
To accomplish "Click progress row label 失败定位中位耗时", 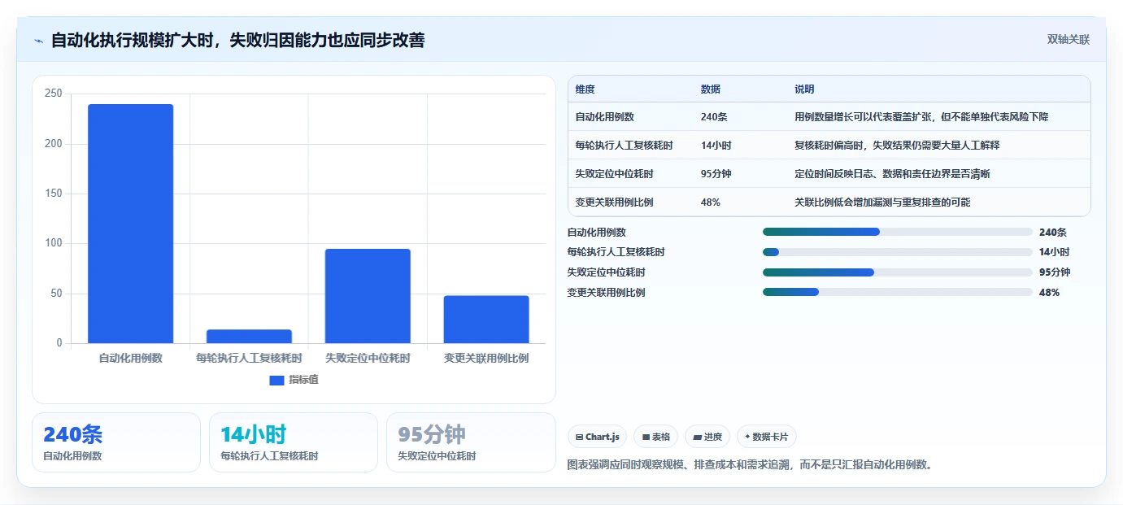I will tap(607, 272).
